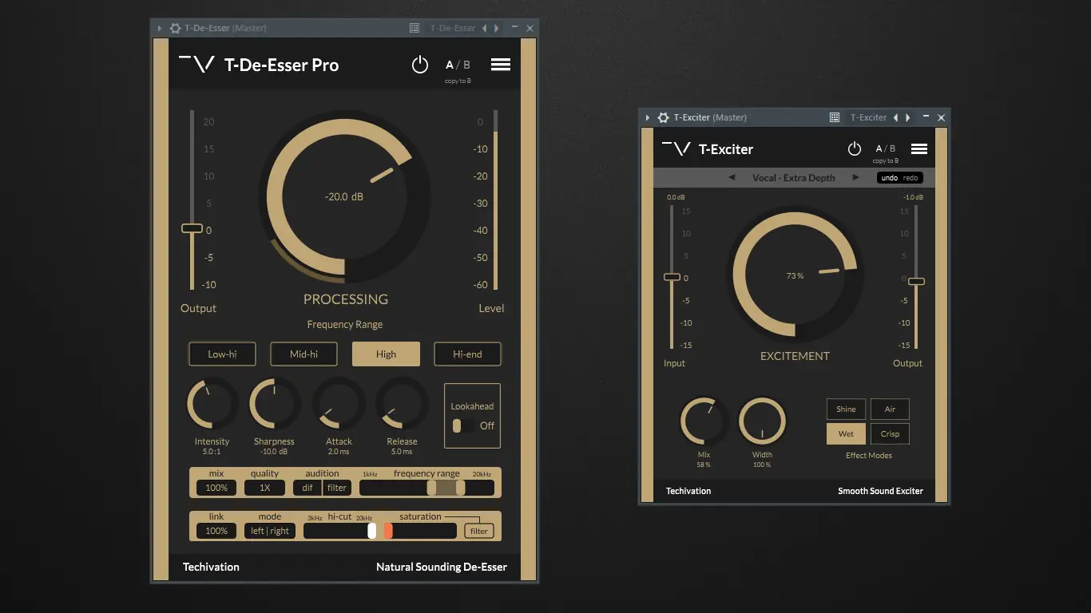
Task: Open the quality 1X selector
Action: coord(264,488)
